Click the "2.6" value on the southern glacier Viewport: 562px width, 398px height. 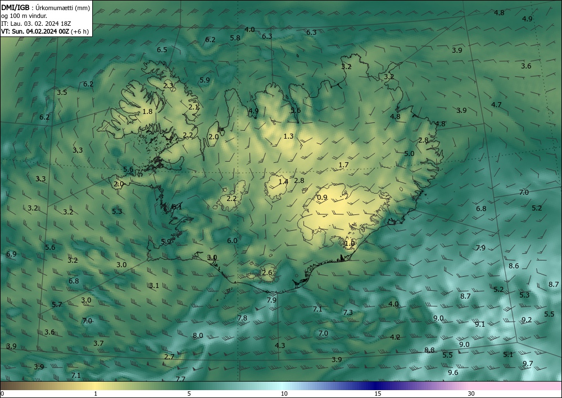[267, 273]
